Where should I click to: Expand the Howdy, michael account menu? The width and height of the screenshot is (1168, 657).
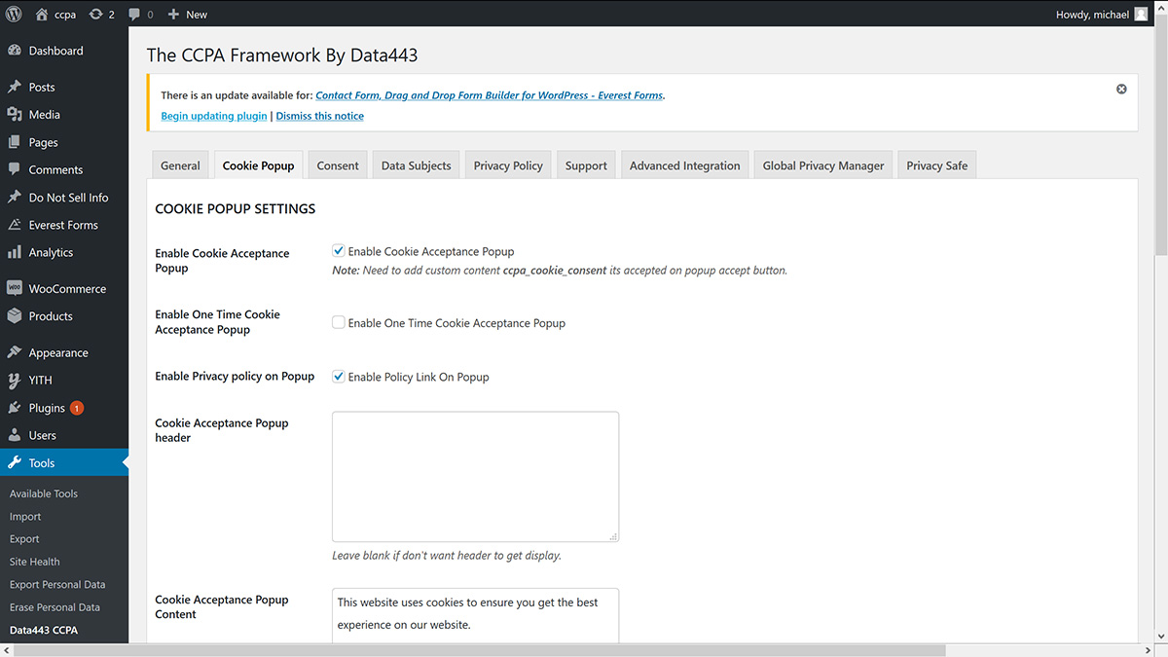point(1093,14)
